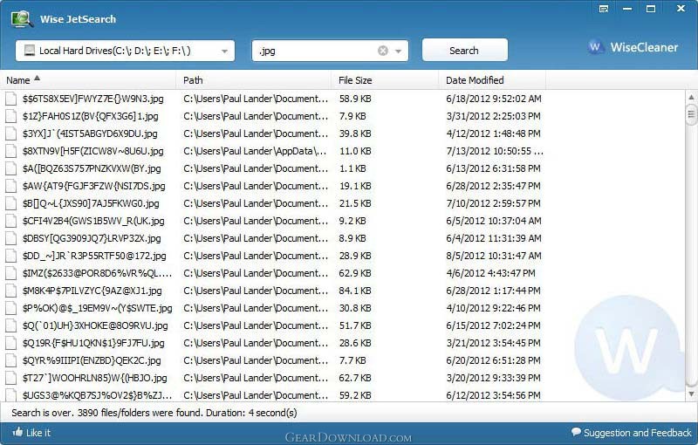The height and width of the screenshot is (445, 698).
Task: Open the title bar settings menu icon
Action: tap(603, 9)
